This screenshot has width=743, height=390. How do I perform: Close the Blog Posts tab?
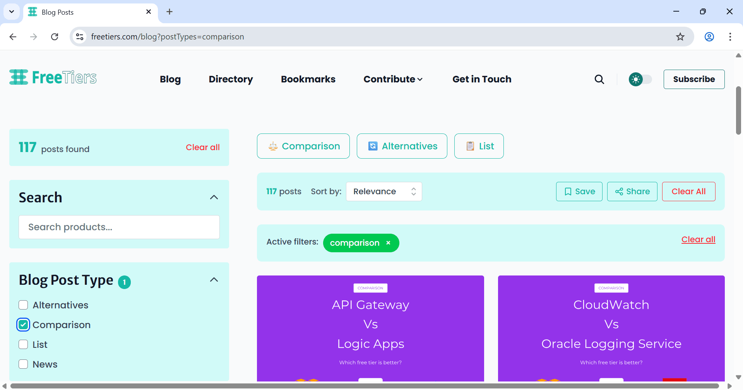tap(149, 12)
